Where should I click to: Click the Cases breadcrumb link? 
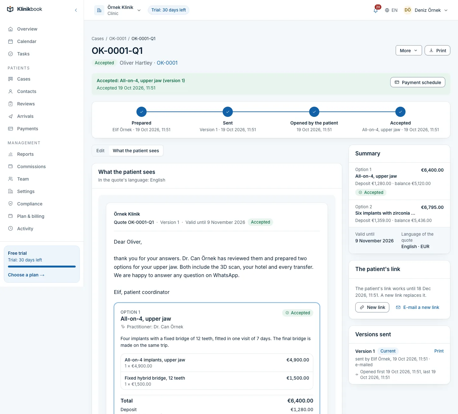coord(98,39)
